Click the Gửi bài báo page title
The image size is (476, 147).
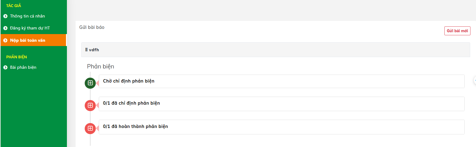92,28
